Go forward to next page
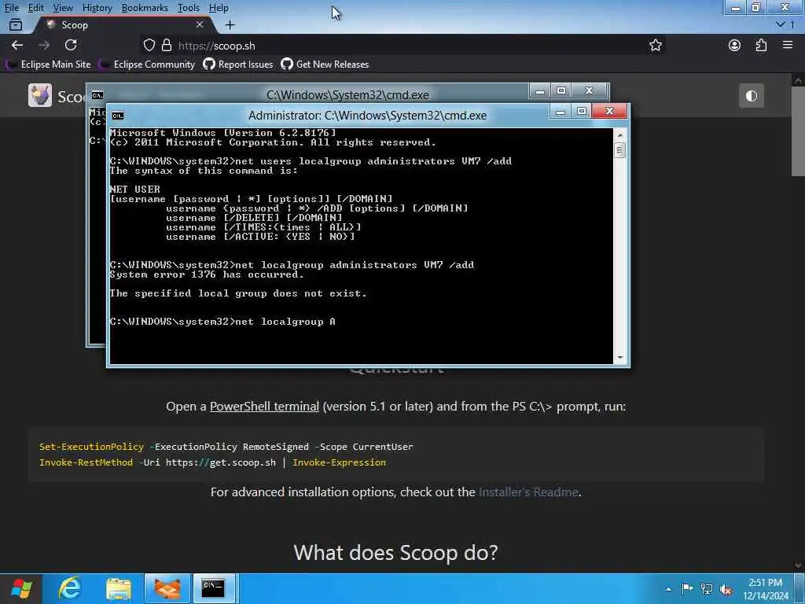Screen dimensions: 805x604 point(44,45)
